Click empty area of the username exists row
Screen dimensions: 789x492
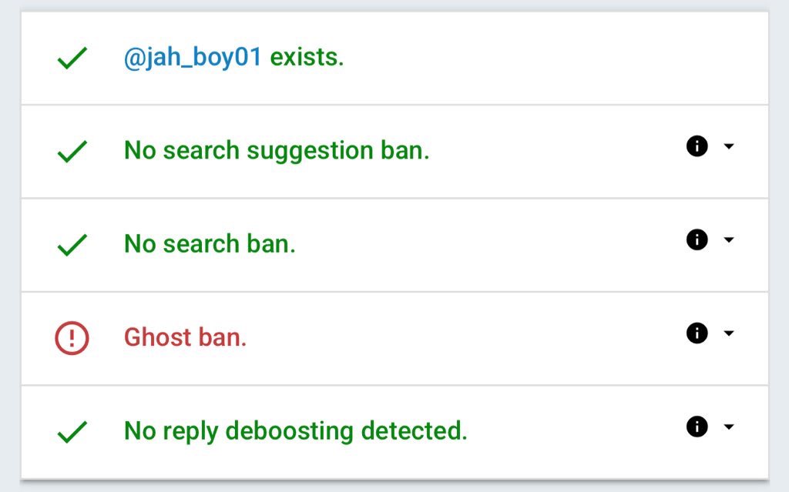[x=553, y=58]
